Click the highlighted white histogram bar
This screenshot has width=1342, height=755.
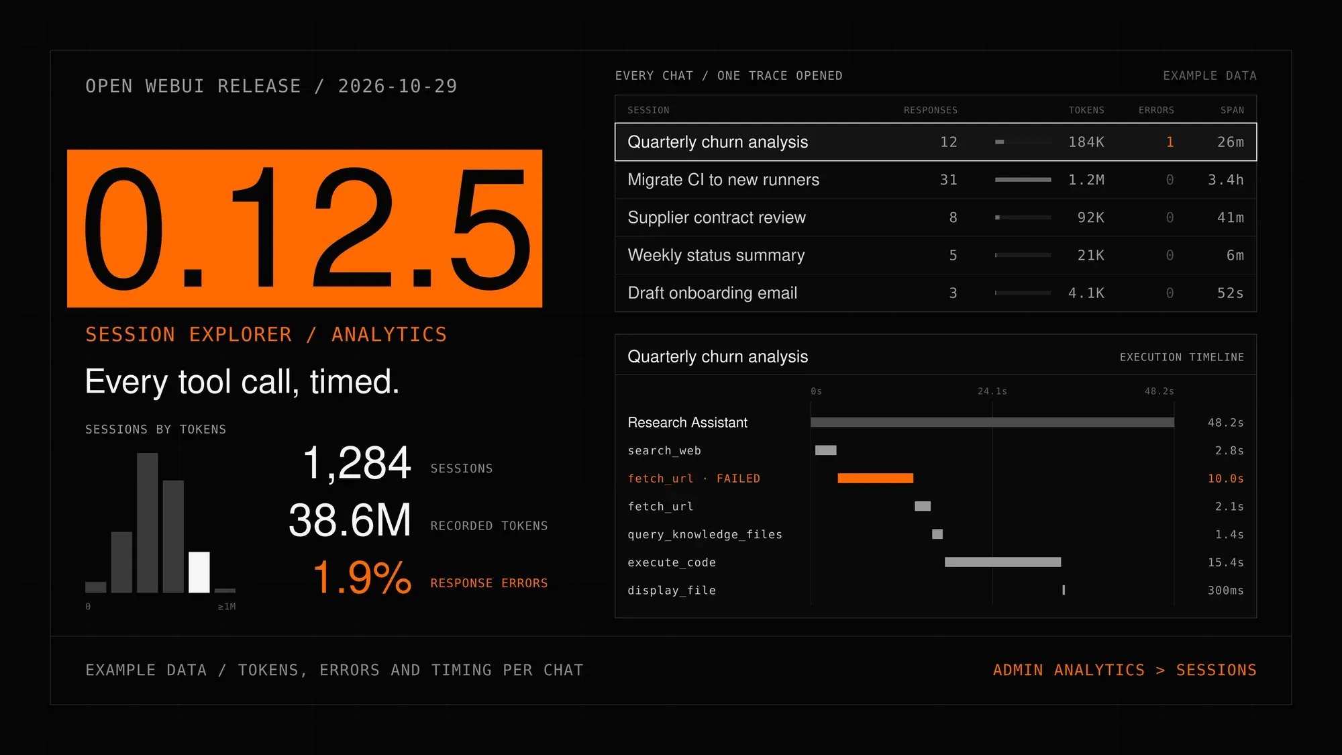[x=199, y=572]
